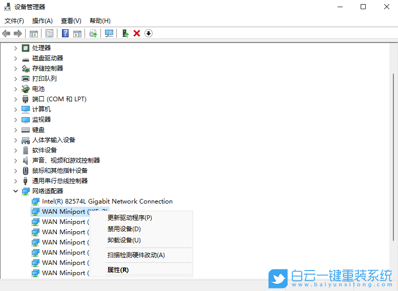Expand the 打印队列 node
Screen dimensions: 398x291
pyautogui.click(x=16, y=79)
